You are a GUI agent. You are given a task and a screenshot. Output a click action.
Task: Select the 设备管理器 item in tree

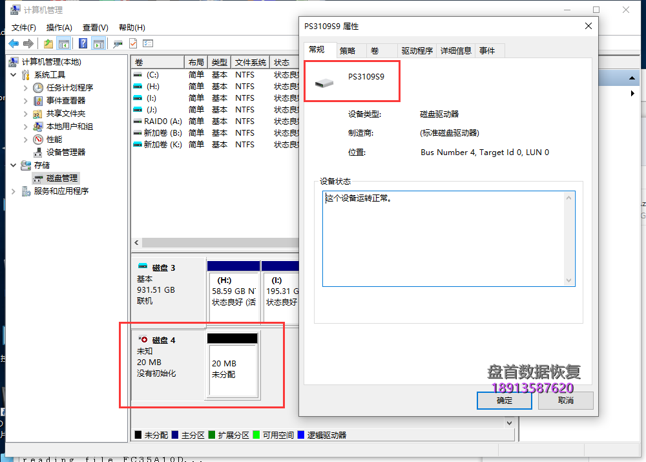(65, 152)
